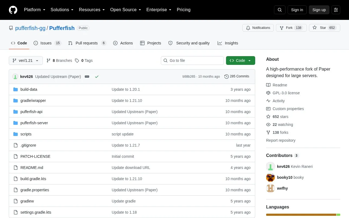Click the Notifications bell button
The height and width of the screenshot is (218, 349).
click(x=258, y=28)
